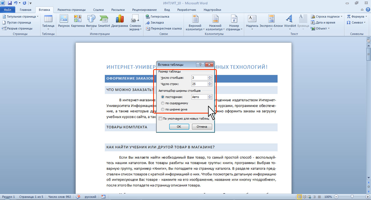The image size is (371, 200).
Task: Expand the Формула equation dropdown
Action: pyautogui.click(x=357, y=17)
